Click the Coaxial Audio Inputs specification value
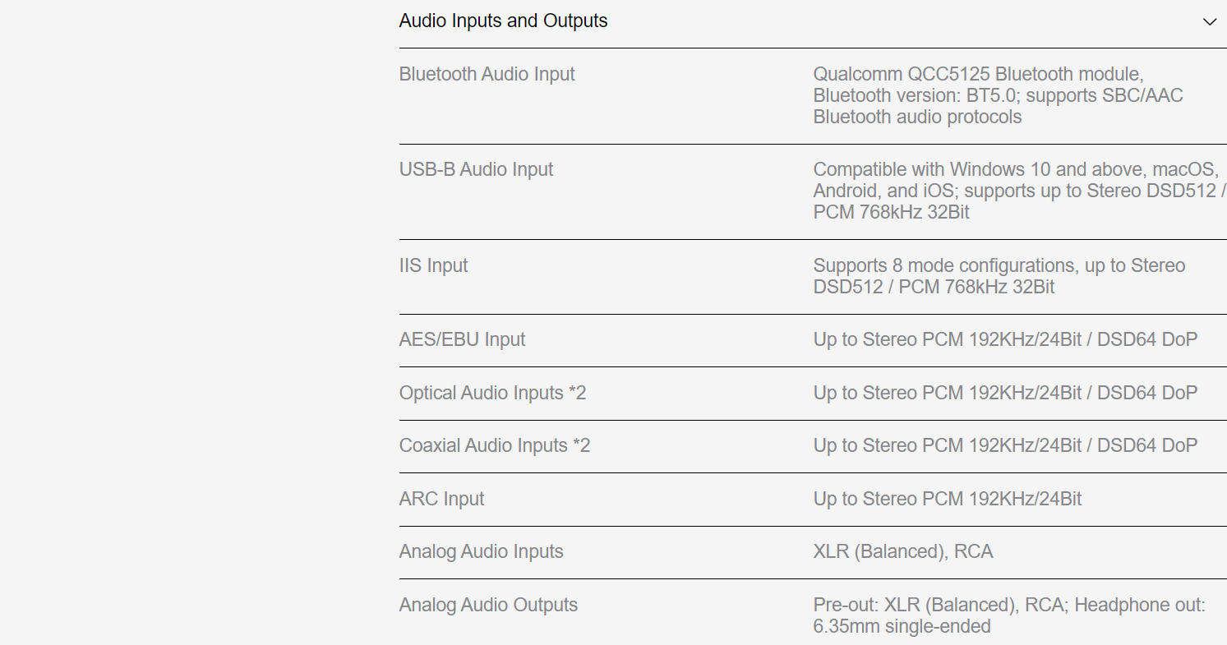This screenshot has height=645, width=1227. (x=1004, y=445)
